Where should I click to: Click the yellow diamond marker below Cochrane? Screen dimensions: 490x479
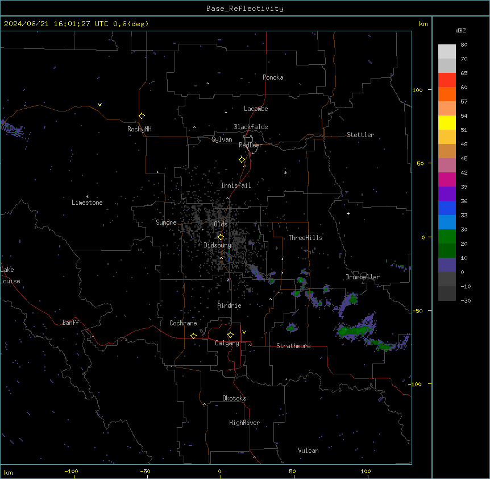coord(193,336)
